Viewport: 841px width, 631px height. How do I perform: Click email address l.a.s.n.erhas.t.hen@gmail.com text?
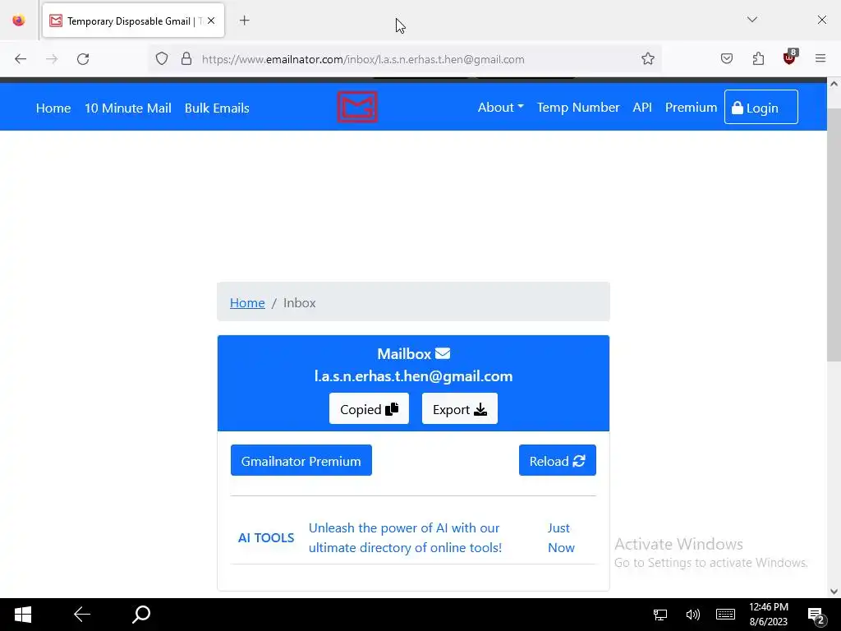coord(413,376)
